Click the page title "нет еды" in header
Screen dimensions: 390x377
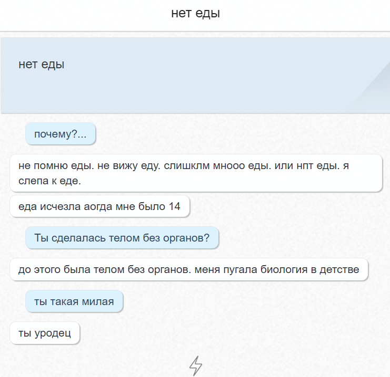click(195, 13)
